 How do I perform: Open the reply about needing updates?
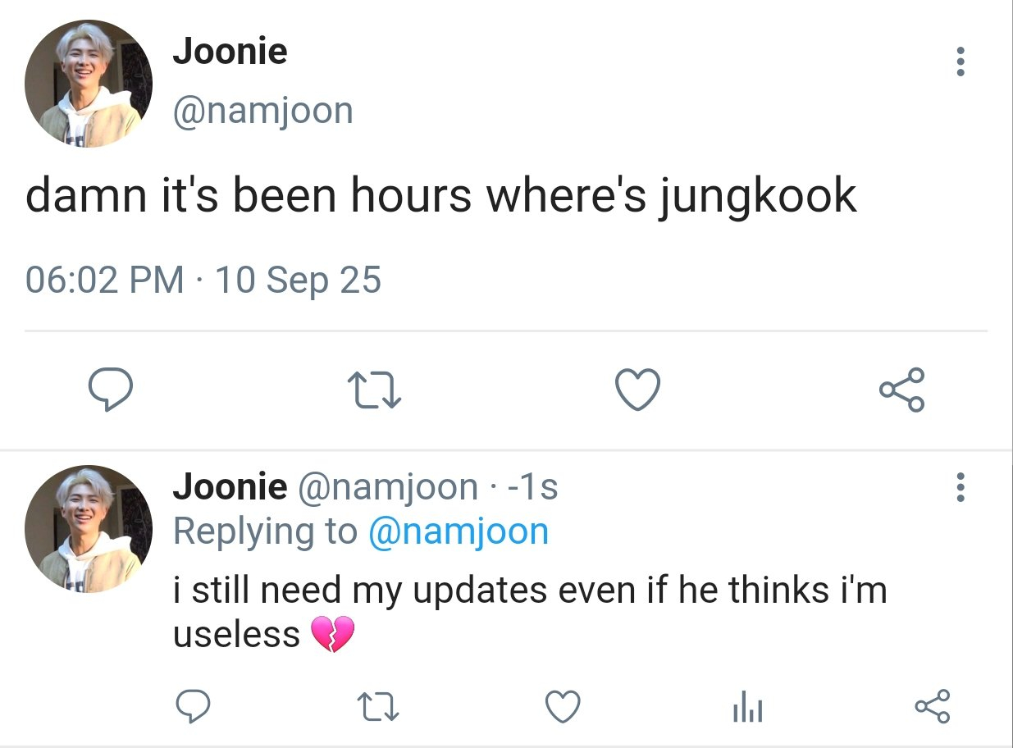530,612
